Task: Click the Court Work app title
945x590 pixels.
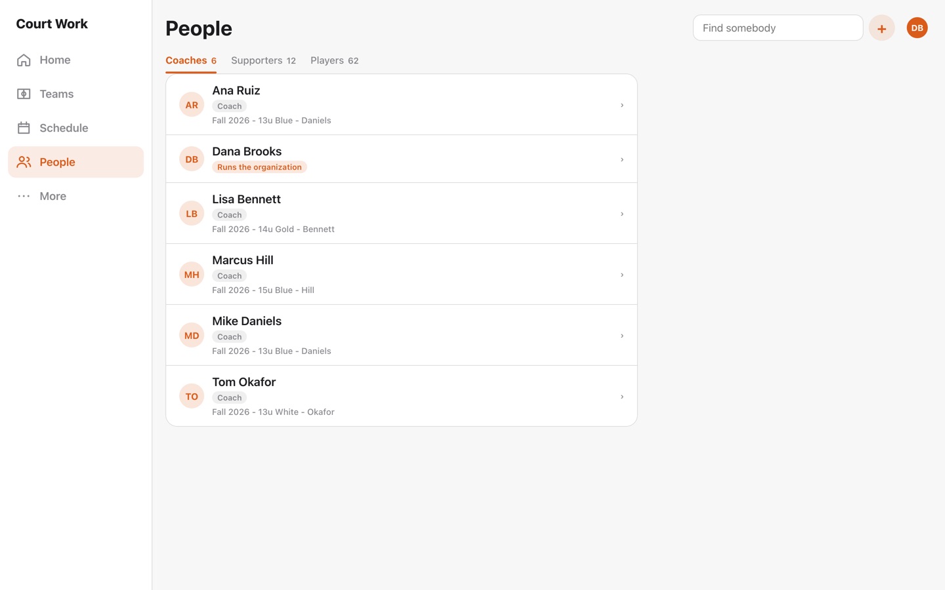Action: [x=52, y=24]
